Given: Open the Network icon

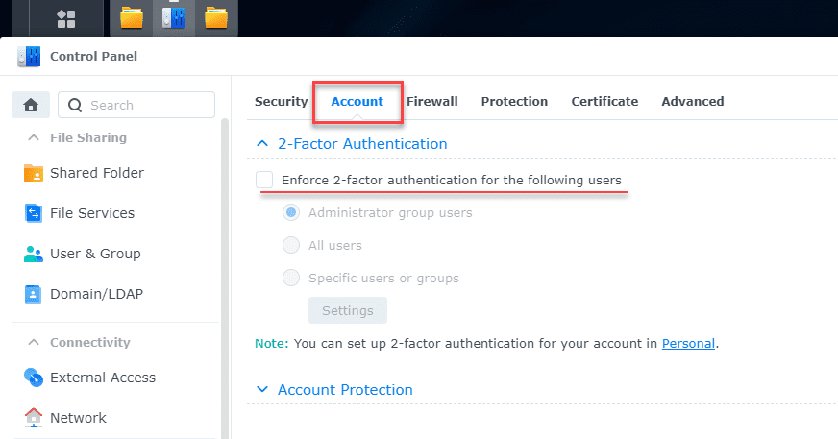Looking at the screenshot, I should point(34,418).
